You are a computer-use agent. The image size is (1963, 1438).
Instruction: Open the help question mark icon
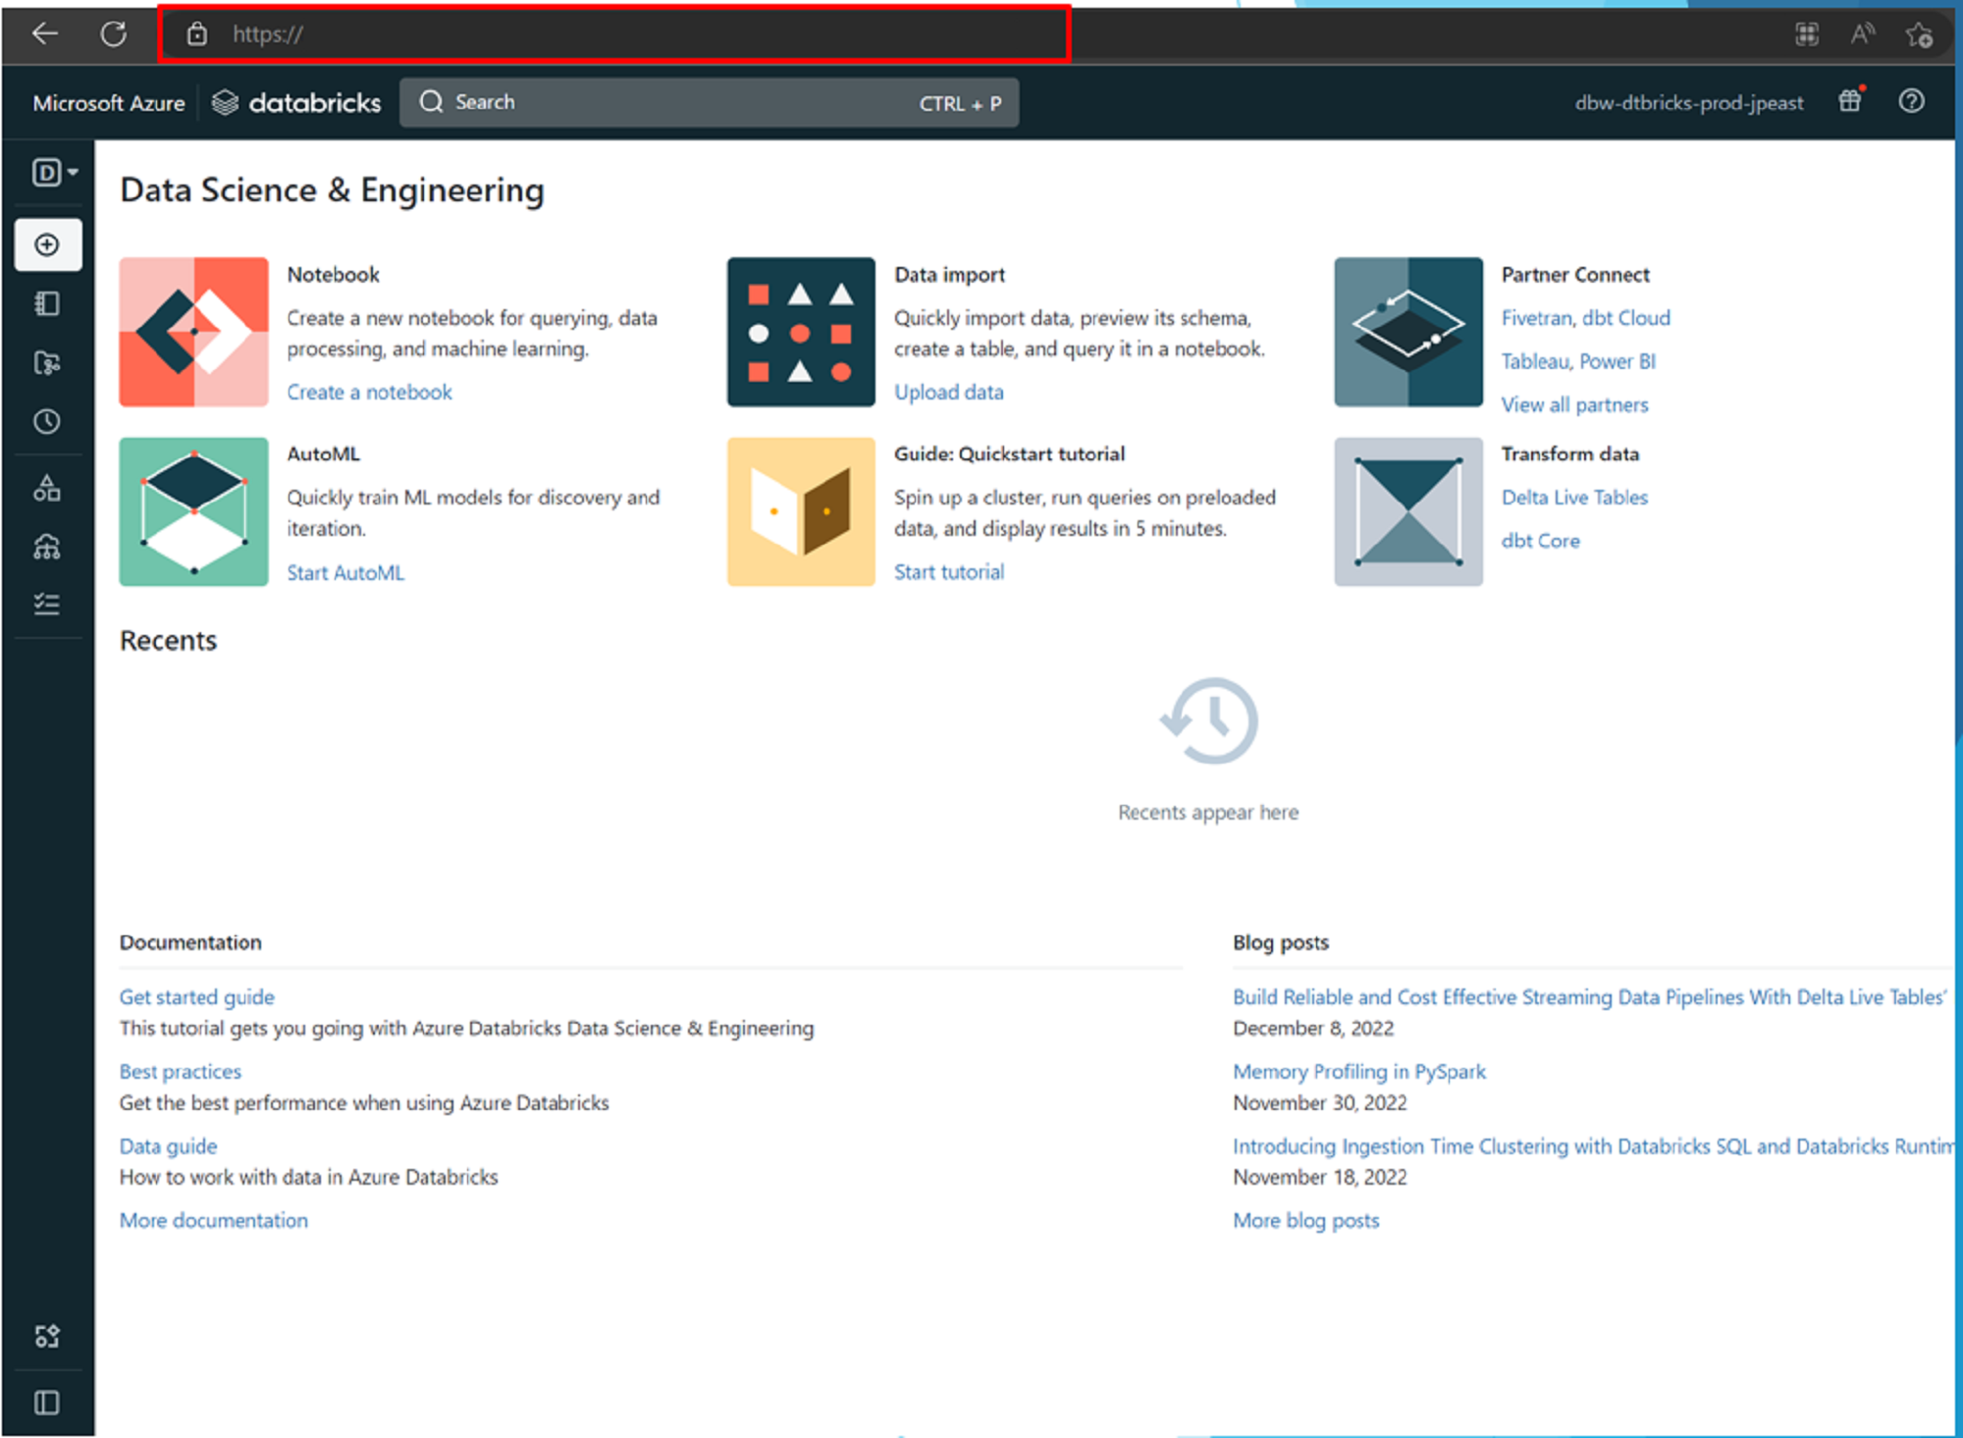1911,101
